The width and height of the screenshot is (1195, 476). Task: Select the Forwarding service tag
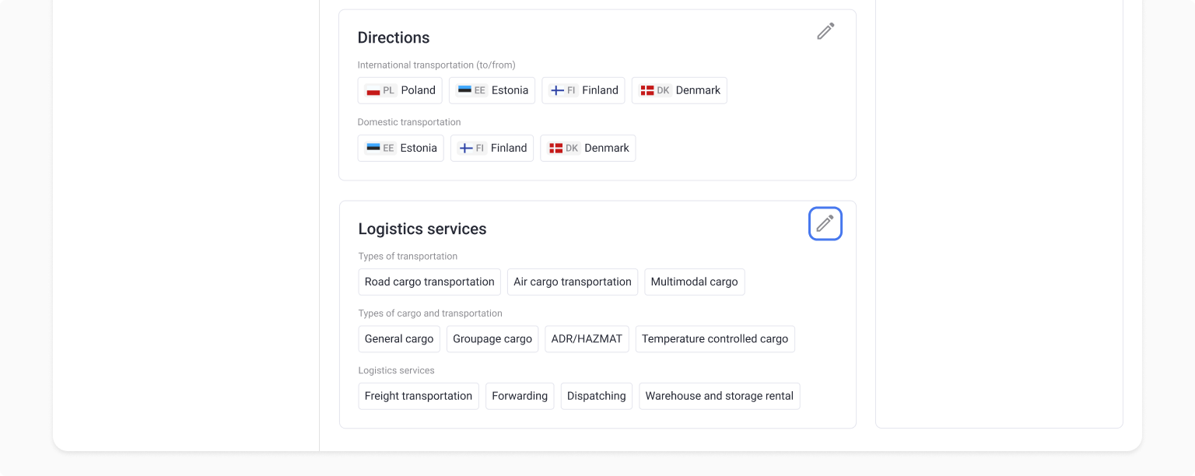click(520, 396)
